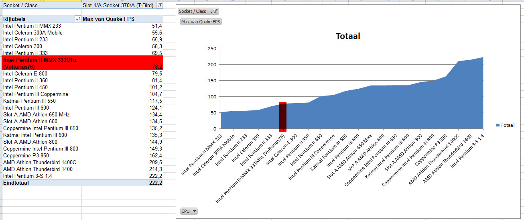Select the red Intel Pentium II-MMX 333Mhz cell

(x=41, y=63)
